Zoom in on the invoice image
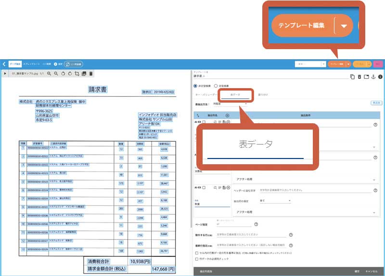The image size is (385, 276). [49, 74]
